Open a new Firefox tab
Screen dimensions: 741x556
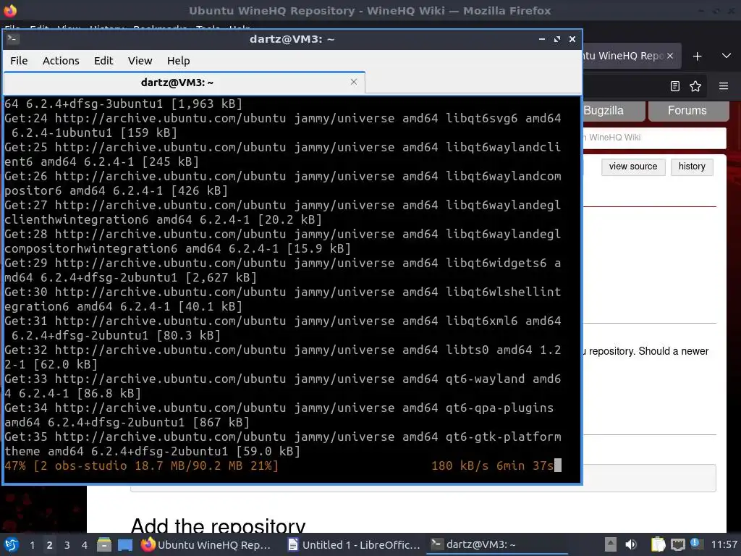697,56
